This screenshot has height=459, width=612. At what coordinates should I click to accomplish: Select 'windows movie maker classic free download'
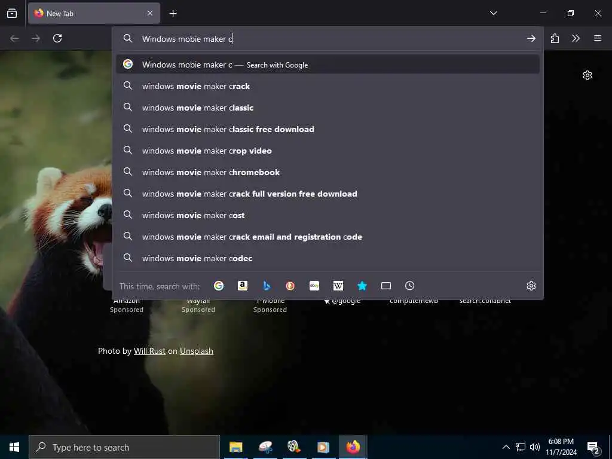[x=328, y=129]
